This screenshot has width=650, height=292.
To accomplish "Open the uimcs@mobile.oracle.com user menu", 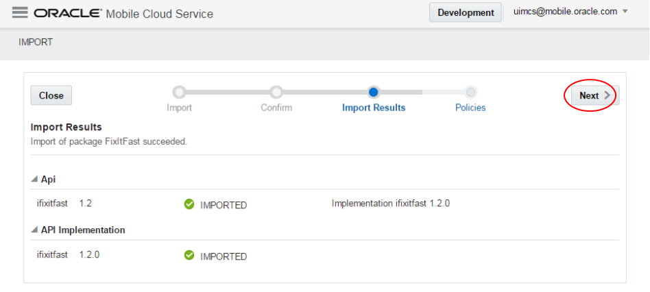I will 570,12.
